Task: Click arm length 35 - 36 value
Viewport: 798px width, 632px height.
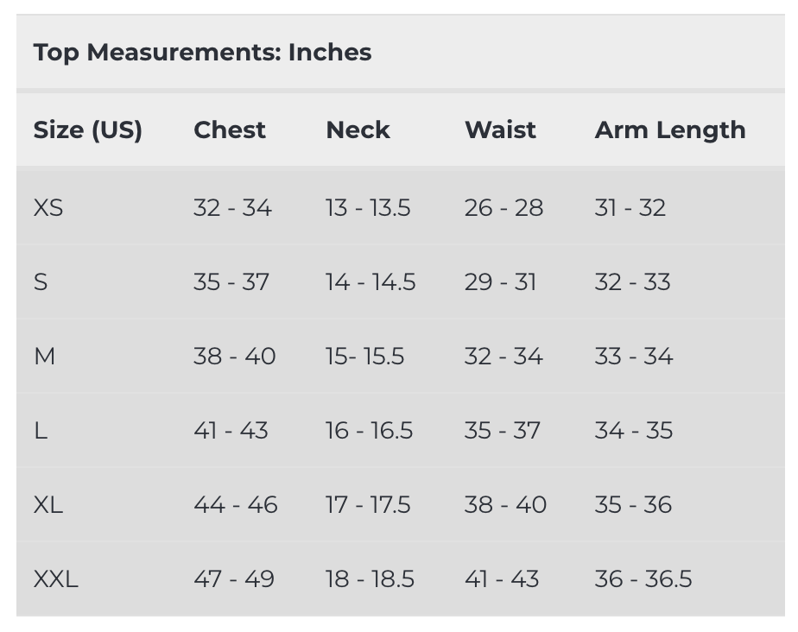Action: click(633, 505)
